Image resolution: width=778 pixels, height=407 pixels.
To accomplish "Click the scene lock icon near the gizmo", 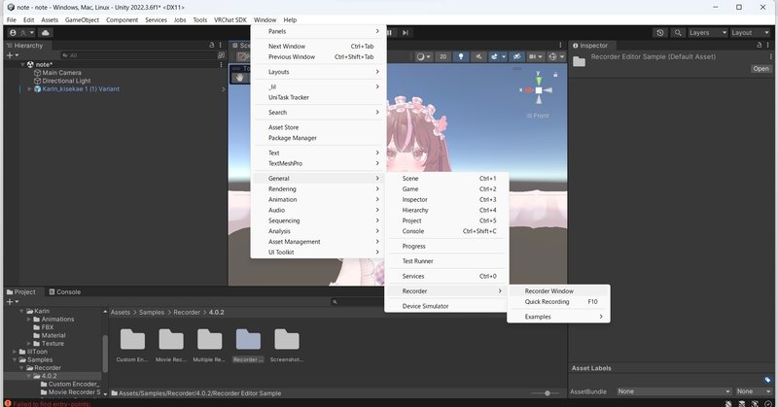I will (555, 75).
